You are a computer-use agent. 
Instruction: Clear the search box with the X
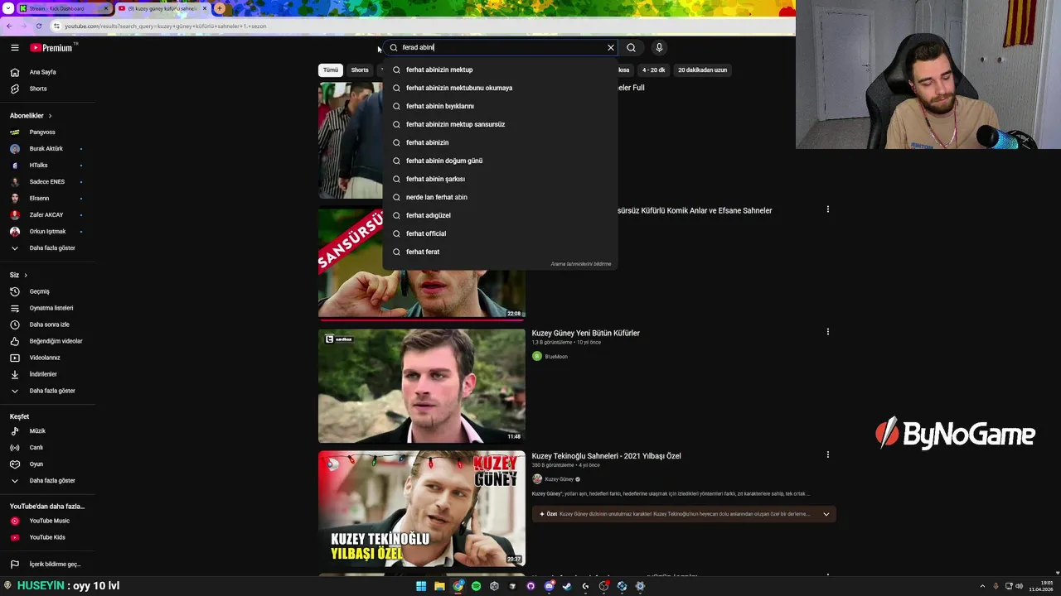(611, 48)
